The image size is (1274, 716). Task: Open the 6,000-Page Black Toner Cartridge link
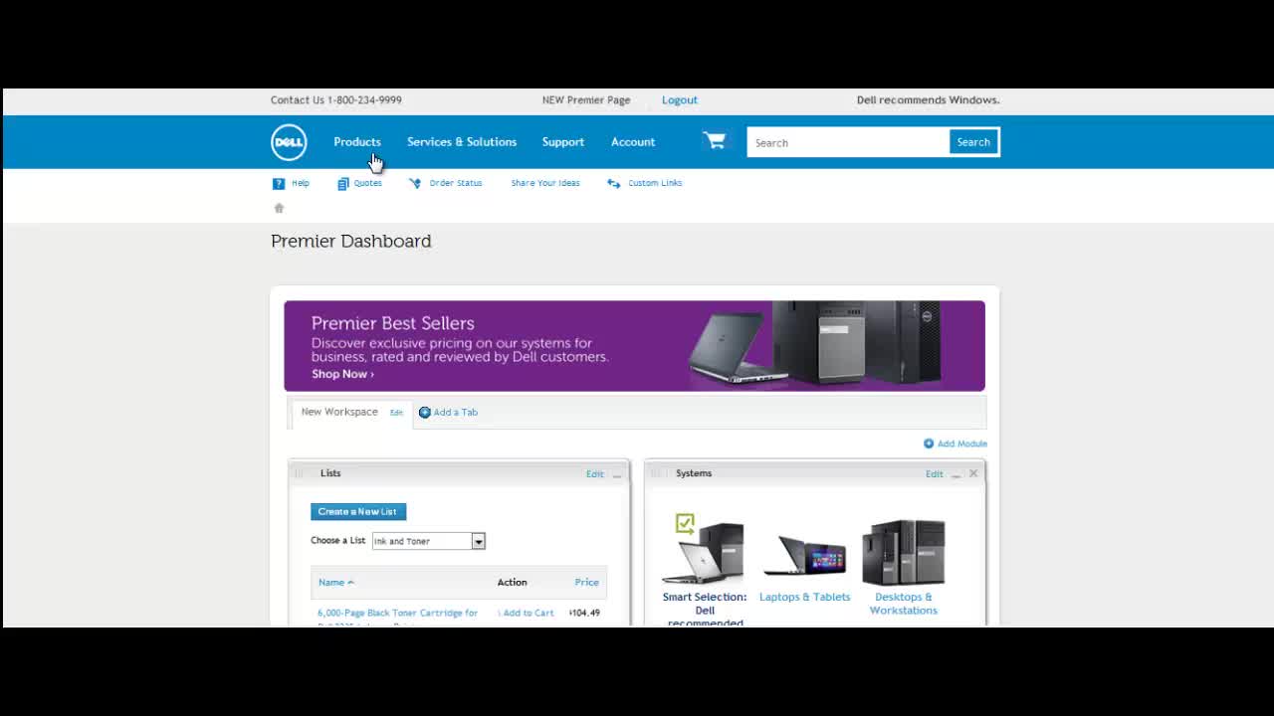point(397,614)
